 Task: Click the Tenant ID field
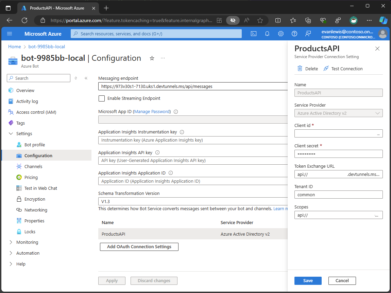[x=338, y=195]
